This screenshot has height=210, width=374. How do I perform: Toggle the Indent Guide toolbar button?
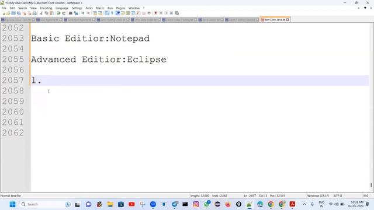(x=117, y=13)
